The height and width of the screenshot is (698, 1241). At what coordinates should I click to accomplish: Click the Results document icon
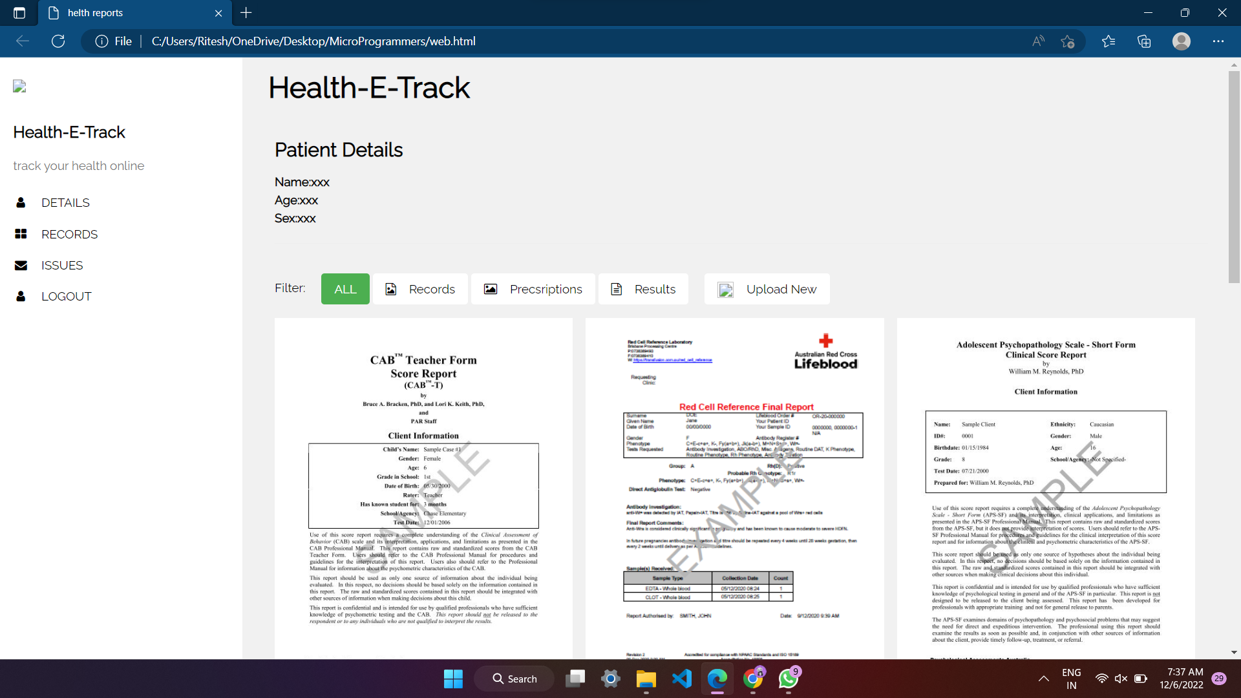[616, 290]
